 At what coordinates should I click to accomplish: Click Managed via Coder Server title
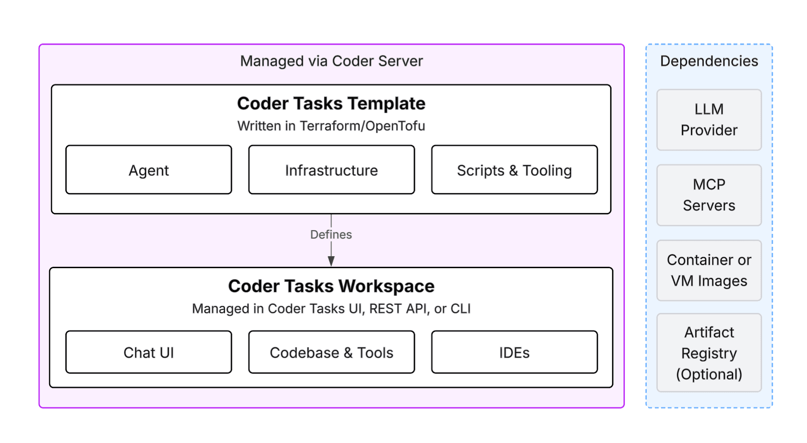click(331, 61)
